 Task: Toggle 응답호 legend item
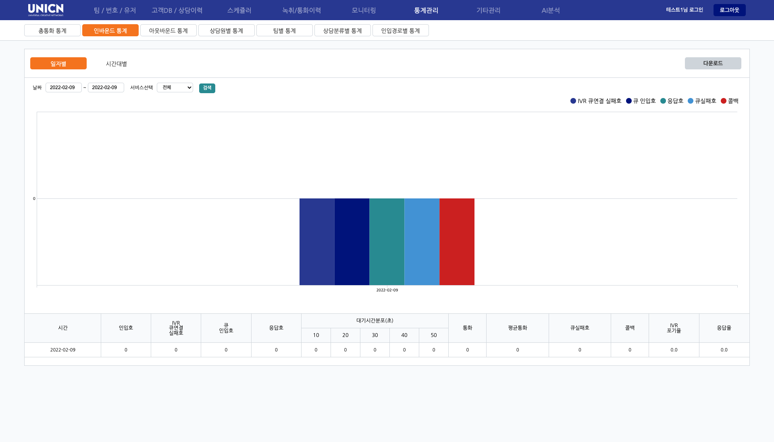click(x=672, y=101)
